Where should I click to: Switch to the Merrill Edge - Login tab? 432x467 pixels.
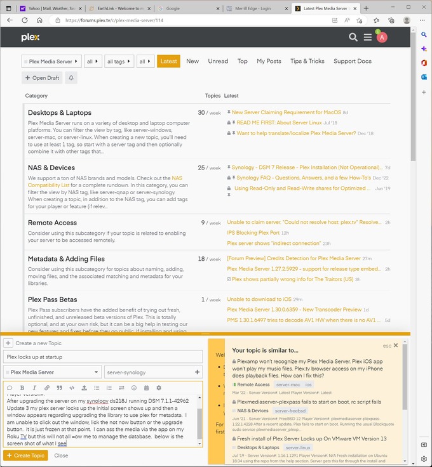257,8
